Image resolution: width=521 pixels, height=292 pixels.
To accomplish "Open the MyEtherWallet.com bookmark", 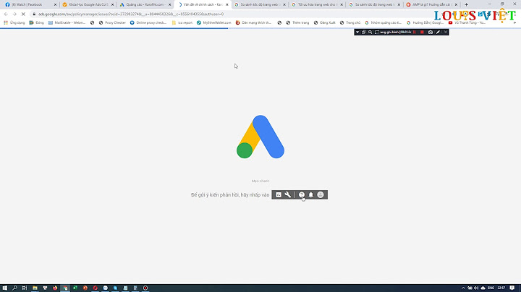I will tap(213, 22).
